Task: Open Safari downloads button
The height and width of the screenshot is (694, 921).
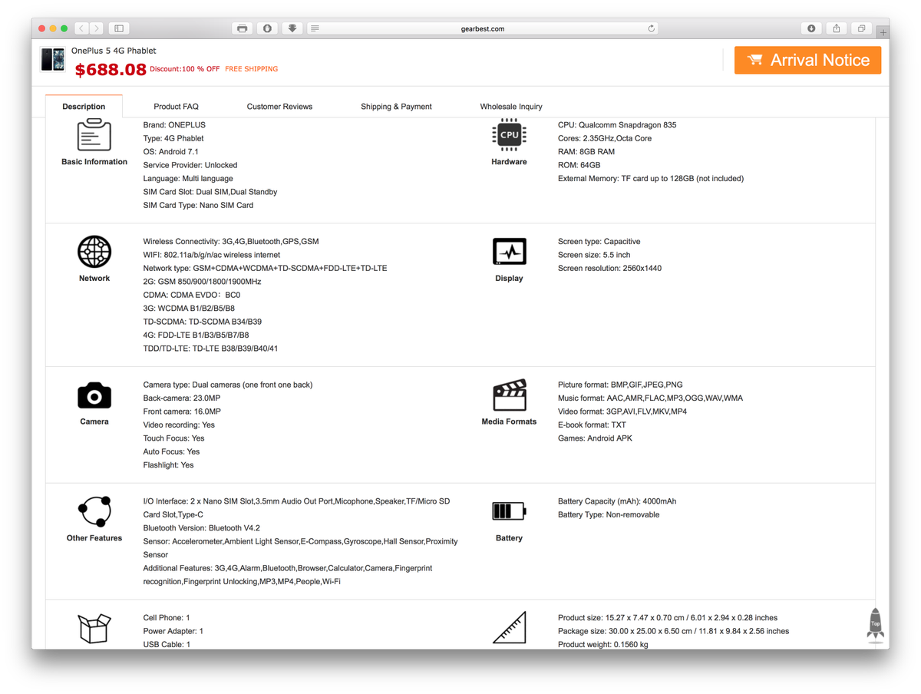Action: coord(811,28)
